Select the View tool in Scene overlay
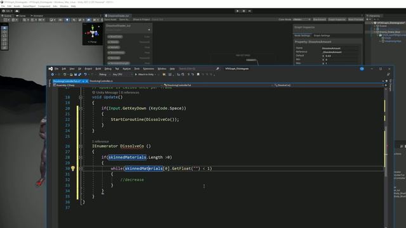This screenshot has width=406, height=228. point(4,28)
